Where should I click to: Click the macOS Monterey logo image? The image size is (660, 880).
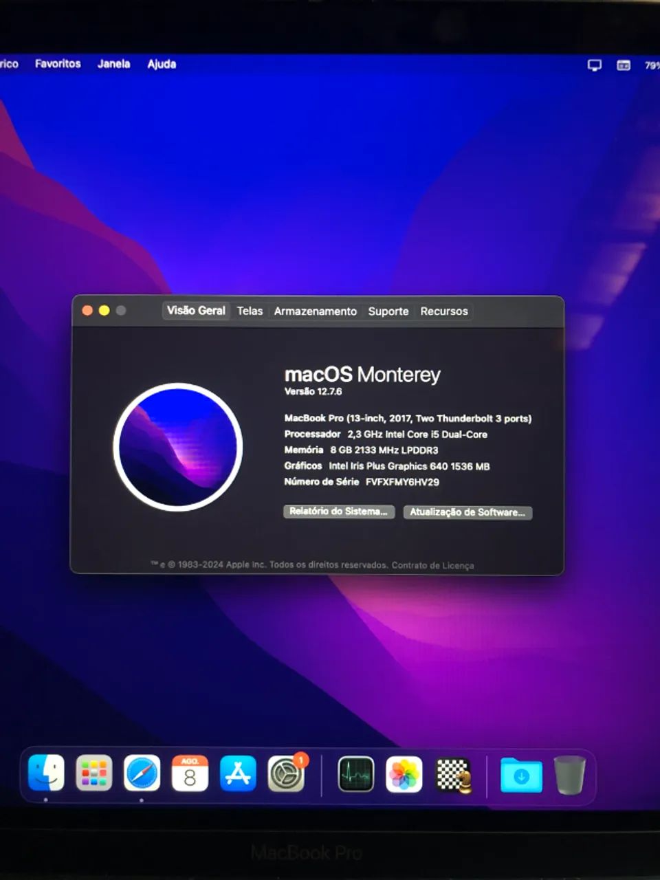point(178,447)
